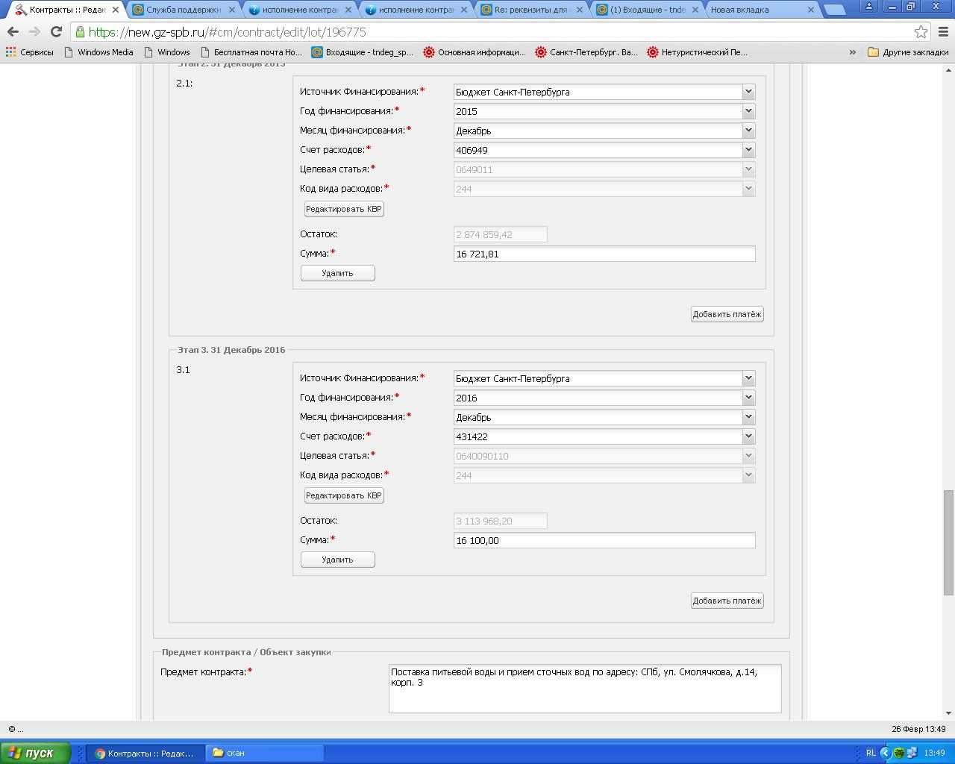Screen dimensions: 955x764
Task: Click Редактировать КВР button in payment 3.1
Action: (x=344, y=495)
